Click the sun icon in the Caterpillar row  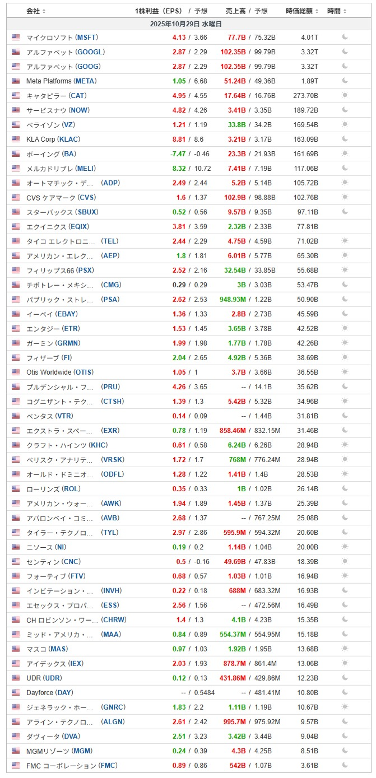pyautogui.click(x=345, y=96)
